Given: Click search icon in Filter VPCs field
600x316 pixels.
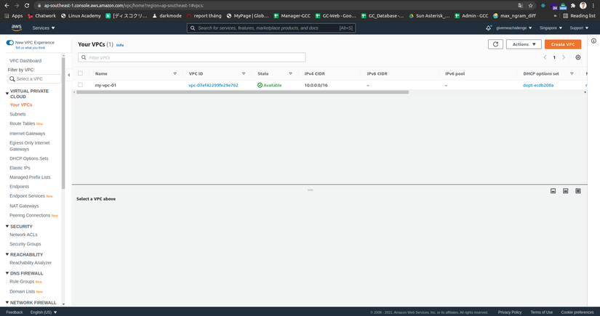Looking at the screenshot, I should click(x=84, y=57).
